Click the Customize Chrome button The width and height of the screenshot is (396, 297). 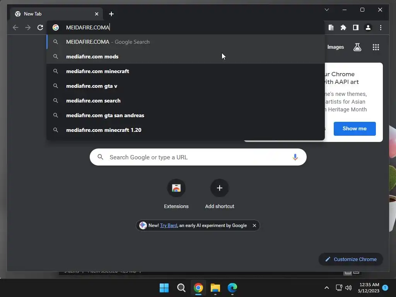[350, 259]
